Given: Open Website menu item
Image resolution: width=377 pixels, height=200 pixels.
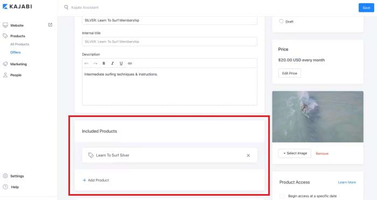Looking at the screenshot, I should click(17, 25).
